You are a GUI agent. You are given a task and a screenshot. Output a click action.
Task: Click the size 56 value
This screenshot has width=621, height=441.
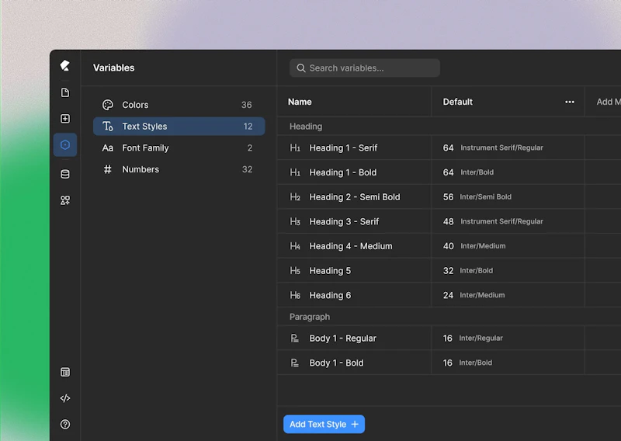click(448, 197)
